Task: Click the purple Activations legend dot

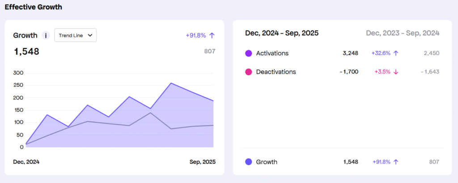Action: pyautogui.click(x=249, y=53)
